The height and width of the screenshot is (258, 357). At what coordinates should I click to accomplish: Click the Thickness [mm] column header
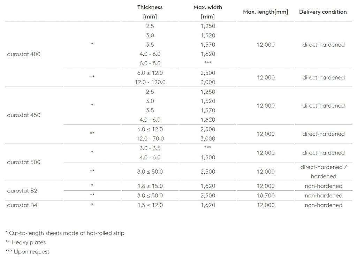(x=150, y=12)
